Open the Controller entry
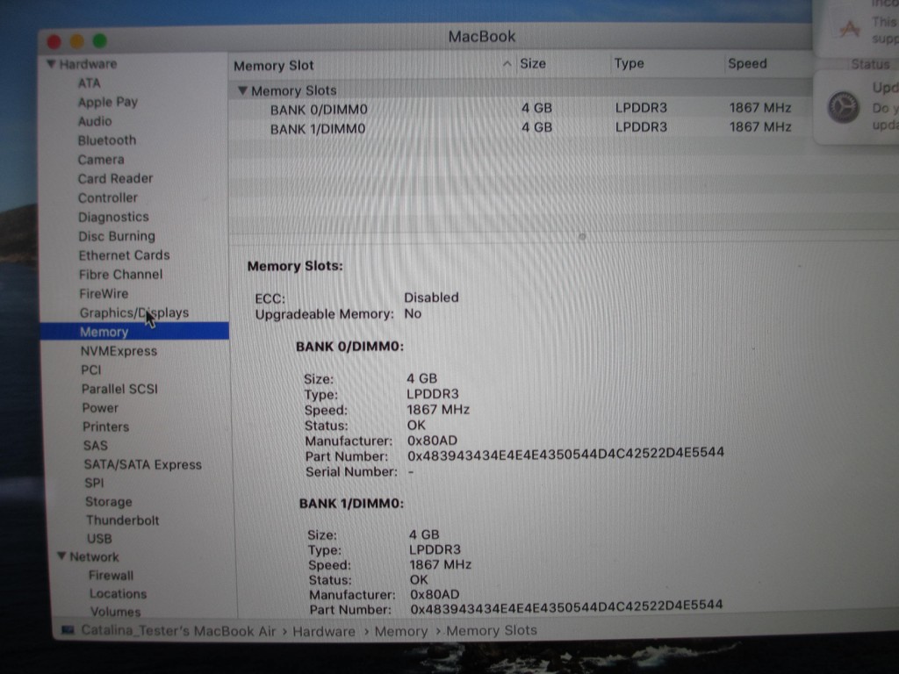The height and width of the screenshot is (674, 899). pyautogui.click(x=108, y=197)
